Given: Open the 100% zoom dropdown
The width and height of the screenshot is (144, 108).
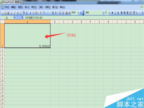Looking at the screenshot, I should point(79,13).
